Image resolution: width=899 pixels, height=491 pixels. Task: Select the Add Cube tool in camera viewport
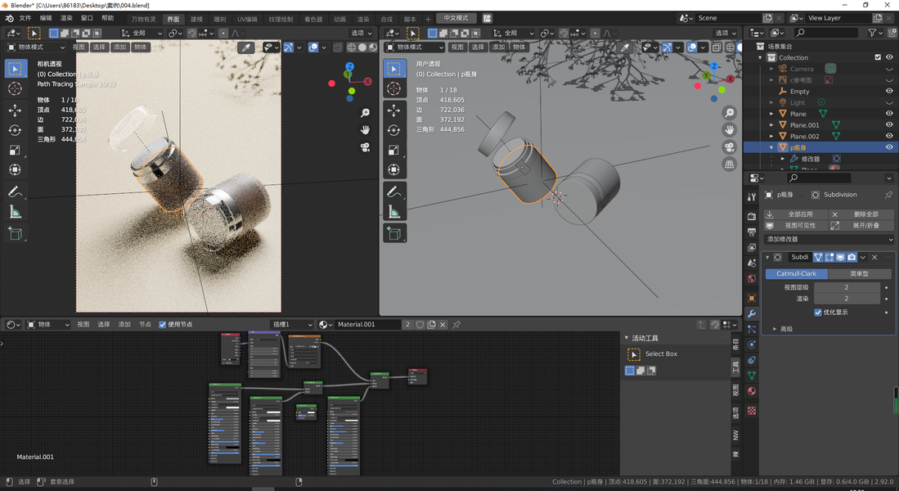tap(16, 233)
